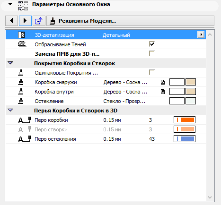Click the 3D-детализация row icon

[21, 35]
